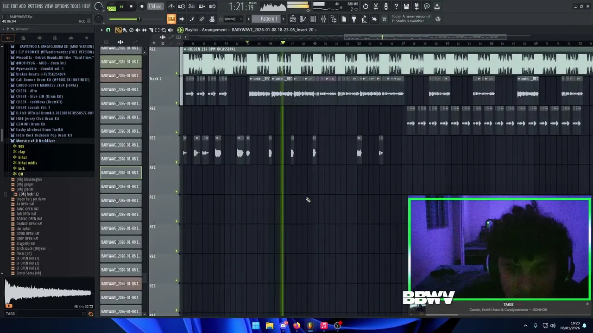Toggle the magnet snap in playlist toolbar
593x333 pixels.
[x=108, y=30]
